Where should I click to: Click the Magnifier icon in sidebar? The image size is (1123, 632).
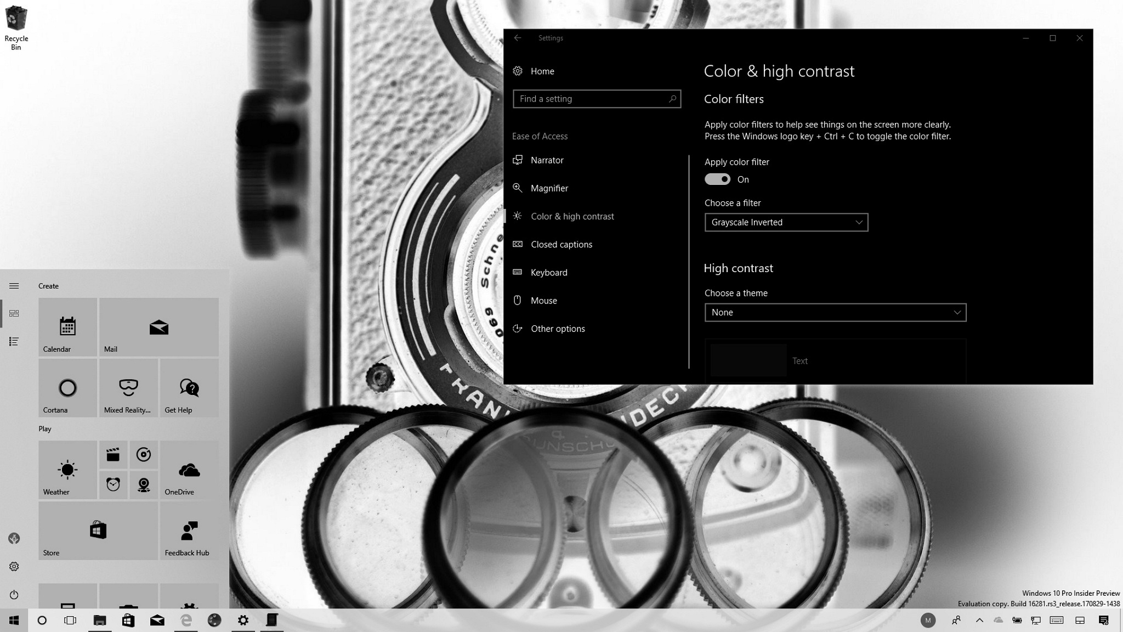pos(518,188)
